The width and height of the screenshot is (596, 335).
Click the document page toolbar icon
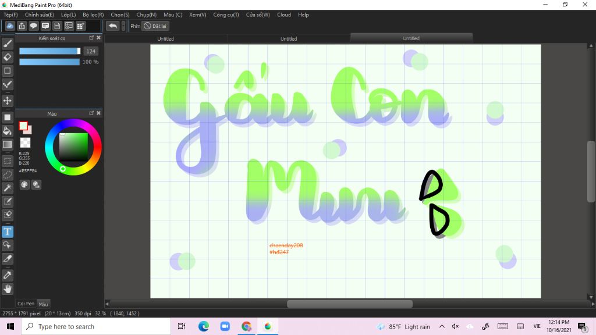tap(57, 26)
